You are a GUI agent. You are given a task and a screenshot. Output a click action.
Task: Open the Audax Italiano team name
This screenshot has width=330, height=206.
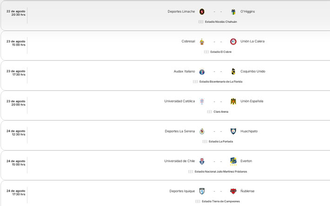[x=184, y=71]
